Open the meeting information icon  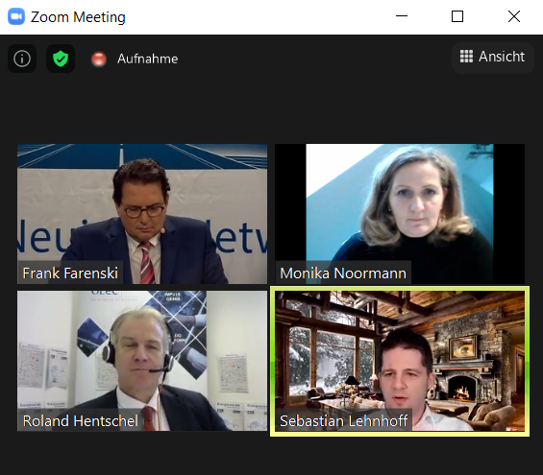pos(22,59)
